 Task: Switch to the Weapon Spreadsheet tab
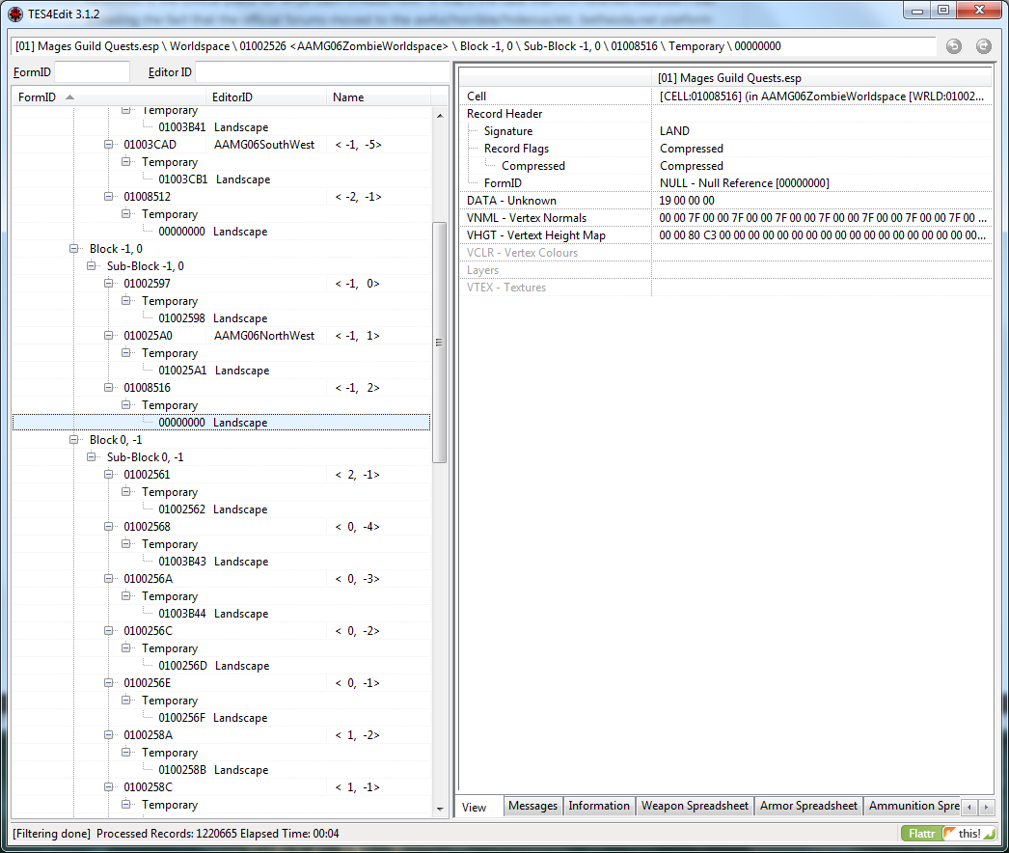[695, 806]
